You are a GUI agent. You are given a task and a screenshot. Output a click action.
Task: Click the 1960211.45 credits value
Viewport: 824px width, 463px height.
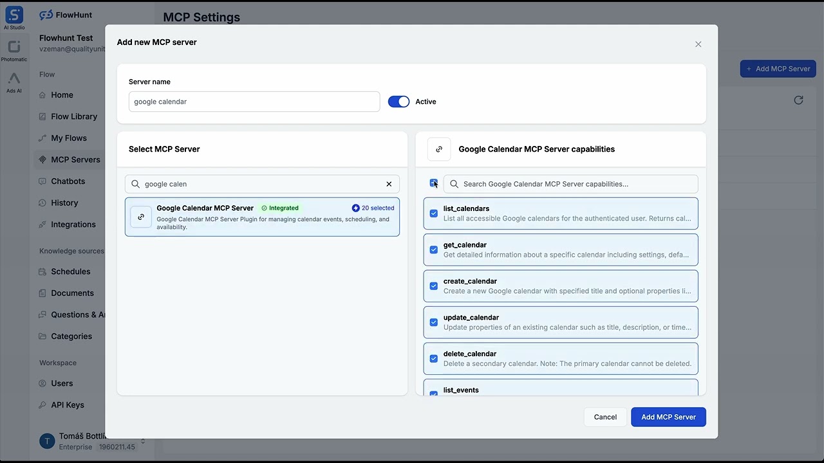(117, 447)
